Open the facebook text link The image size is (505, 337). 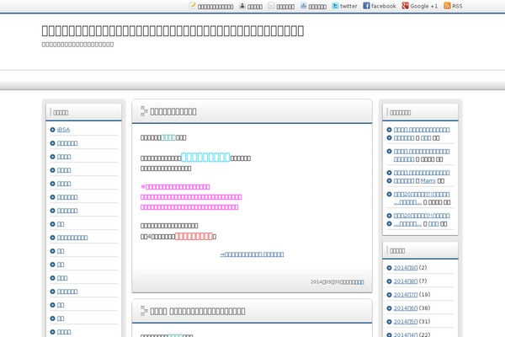(383, 6)
